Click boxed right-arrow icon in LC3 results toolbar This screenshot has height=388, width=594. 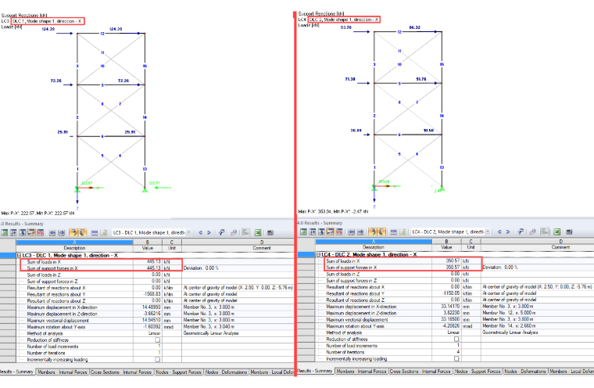[62, 232]
